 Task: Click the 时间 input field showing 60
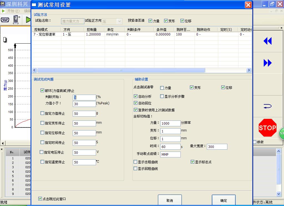[x=170, y=147]
